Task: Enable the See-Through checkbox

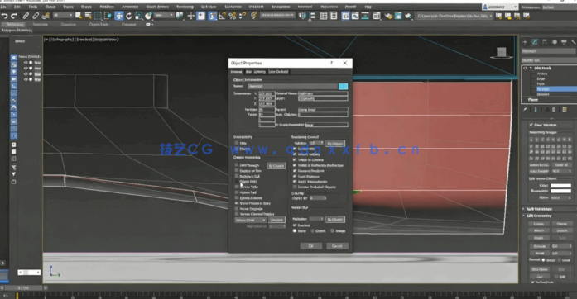Action: click(237, 165)
